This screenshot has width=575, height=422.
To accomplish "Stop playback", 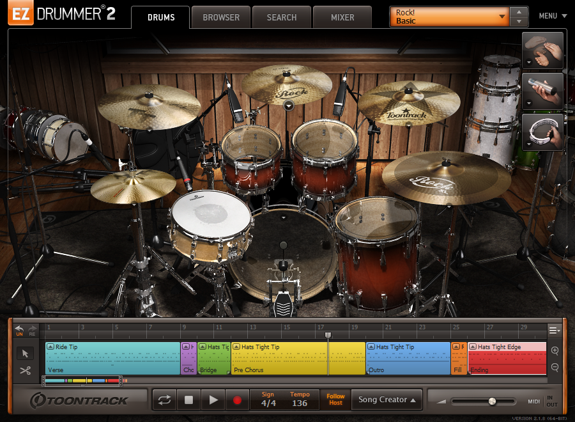I will (x=189, y=400).
